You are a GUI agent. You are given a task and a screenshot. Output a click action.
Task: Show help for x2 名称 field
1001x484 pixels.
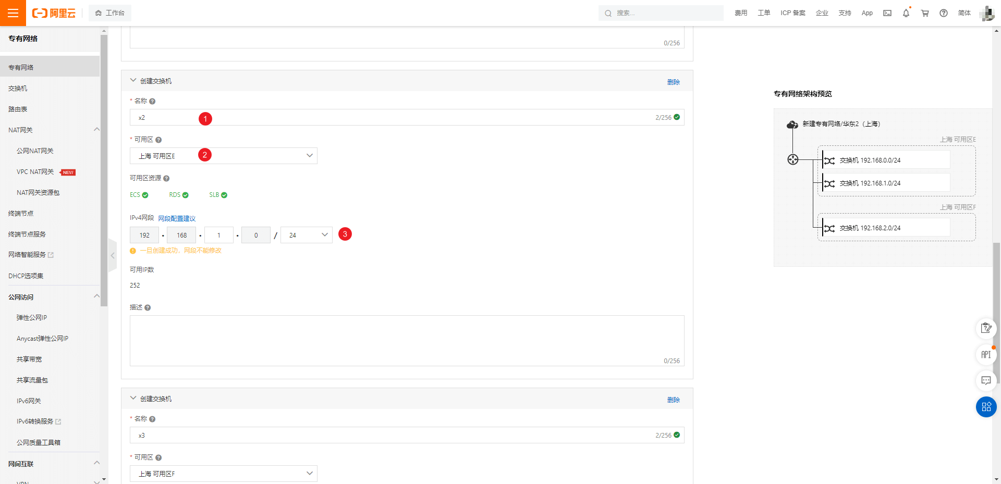tap(152, 101)
